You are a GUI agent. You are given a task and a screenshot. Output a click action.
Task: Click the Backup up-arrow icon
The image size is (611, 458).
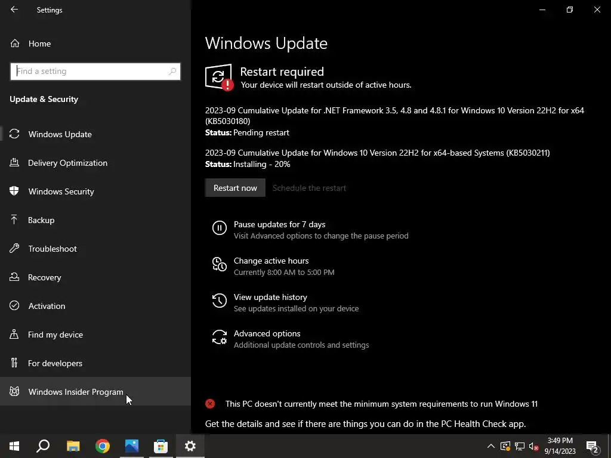pyautogui.click(x=14, y=219)
